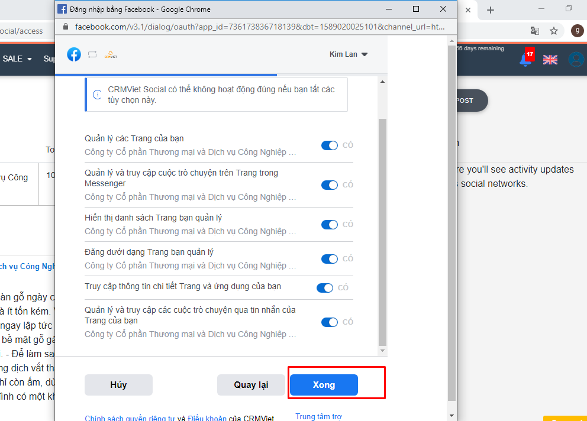This screenshot has height=421, width=587.
Task: Confirm with the Xong button
Action: point(324,385)
